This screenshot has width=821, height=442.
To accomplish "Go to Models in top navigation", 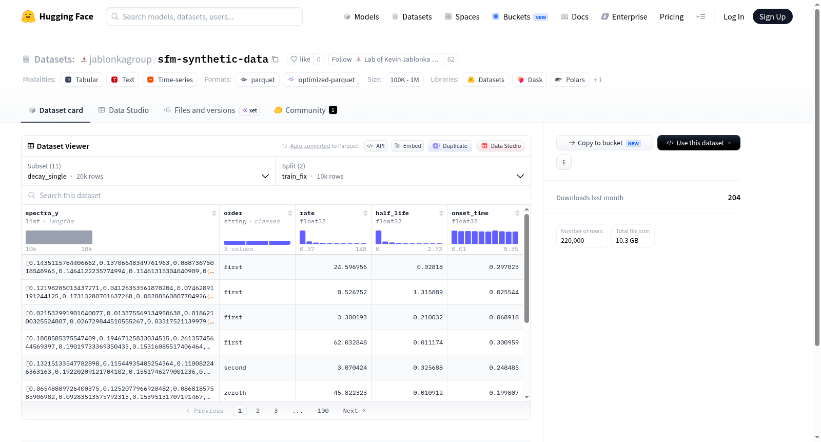I will (361, 16).
